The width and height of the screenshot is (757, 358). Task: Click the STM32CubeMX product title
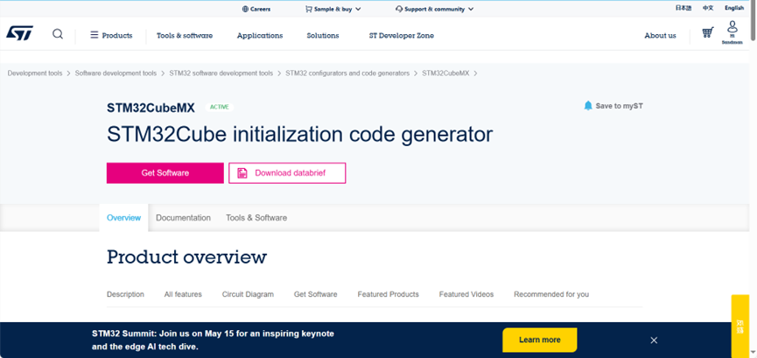coord(151,108)
